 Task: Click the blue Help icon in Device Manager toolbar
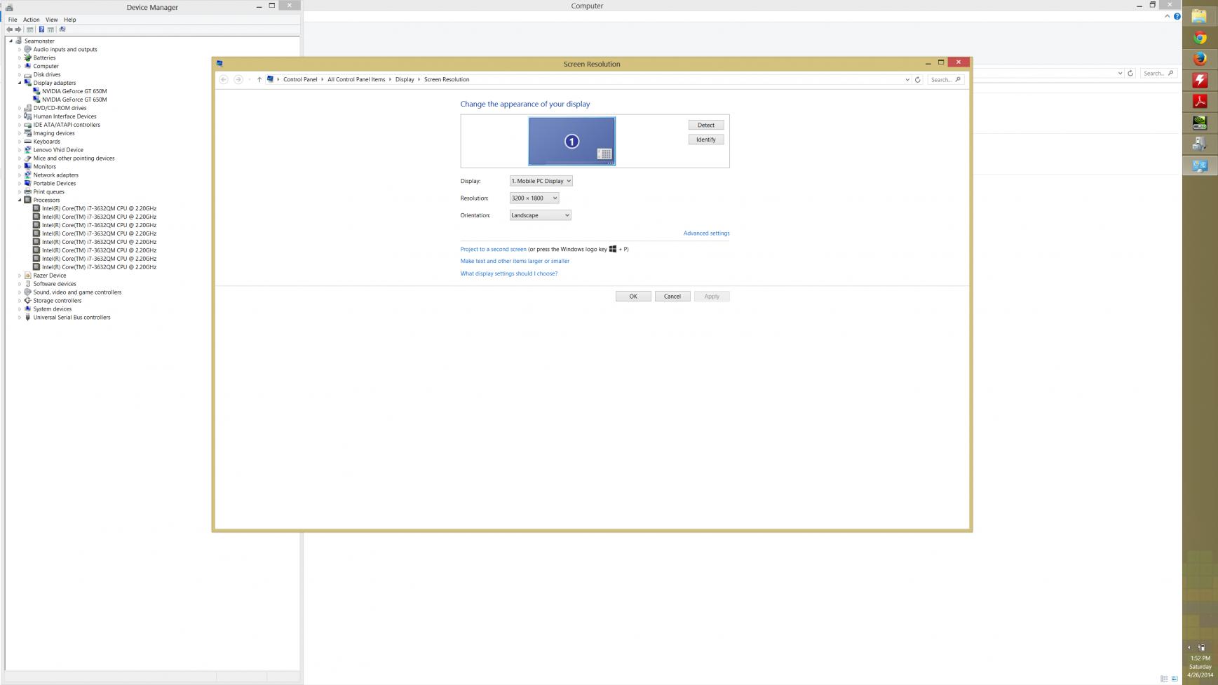coord(41,29)
